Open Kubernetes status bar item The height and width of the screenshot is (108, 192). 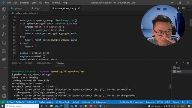(x=100, y=102)
